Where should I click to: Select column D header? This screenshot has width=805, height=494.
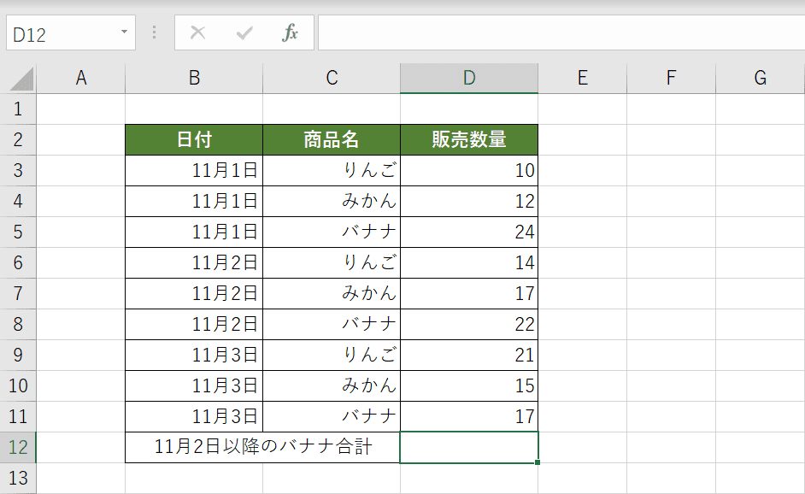pos(469,78)
